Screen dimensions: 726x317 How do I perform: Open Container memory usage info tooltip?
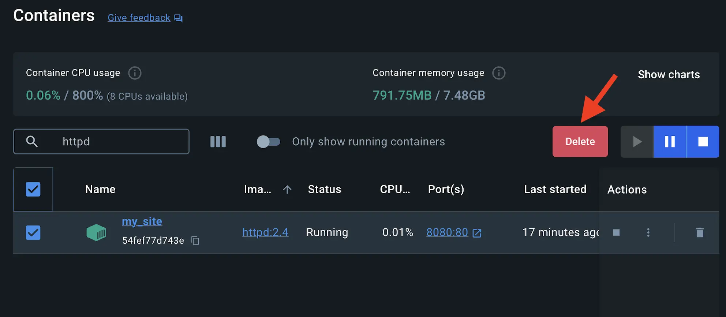point(498,73)
